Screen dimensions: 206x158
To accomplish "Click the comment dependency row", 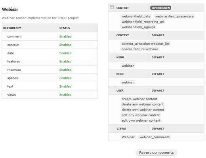I will (x=50, y=36).
